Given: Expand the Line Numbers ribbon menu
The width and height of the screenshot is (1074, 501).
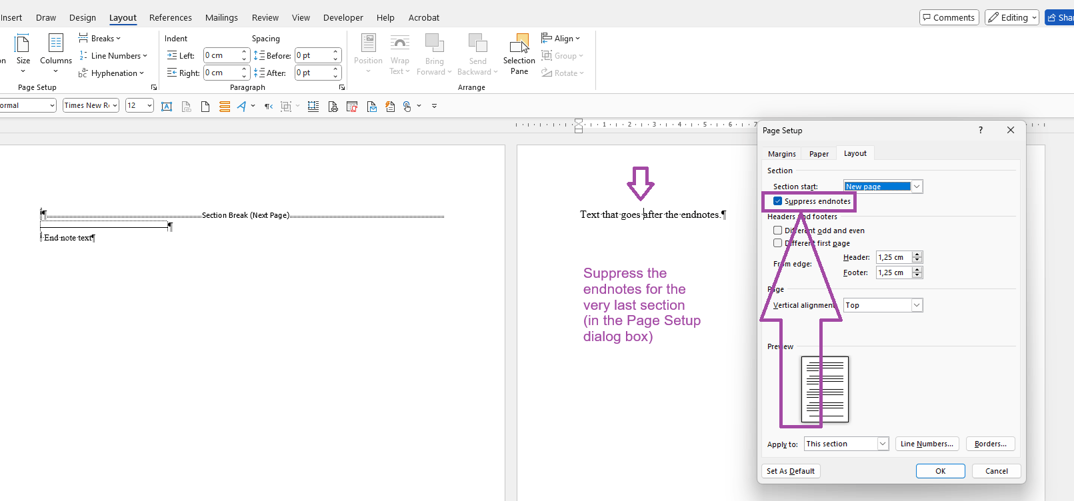Looking at the screenshot, I should point(113,56).
